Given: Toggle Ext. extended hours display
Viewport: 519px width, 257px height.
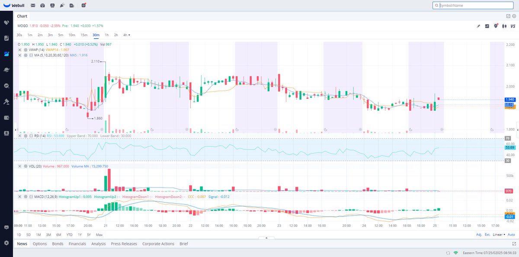Looking at the screenshot, I should [x=487, y=235].
